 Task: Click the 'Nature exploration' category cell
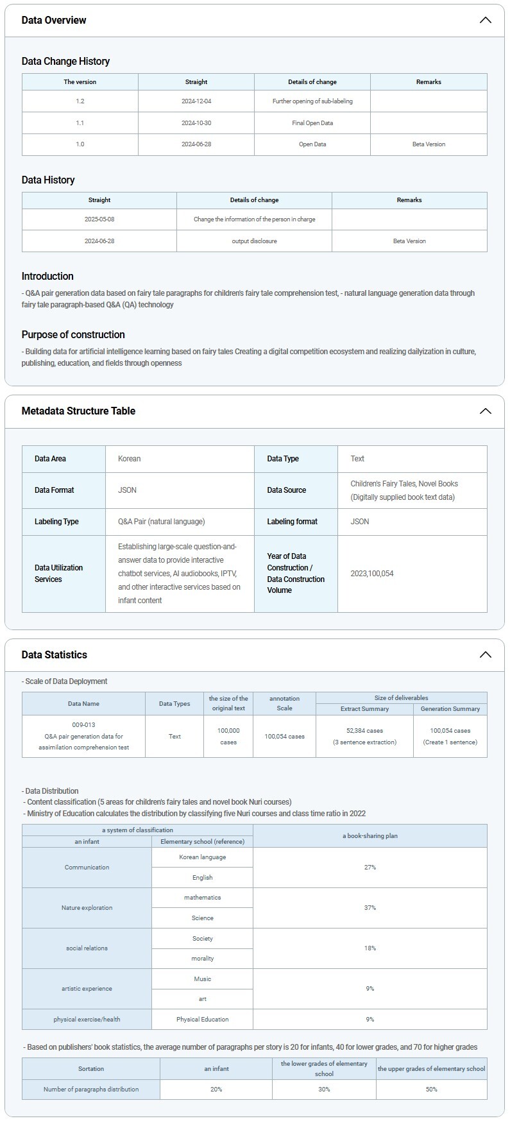click(x=87, y=908)
